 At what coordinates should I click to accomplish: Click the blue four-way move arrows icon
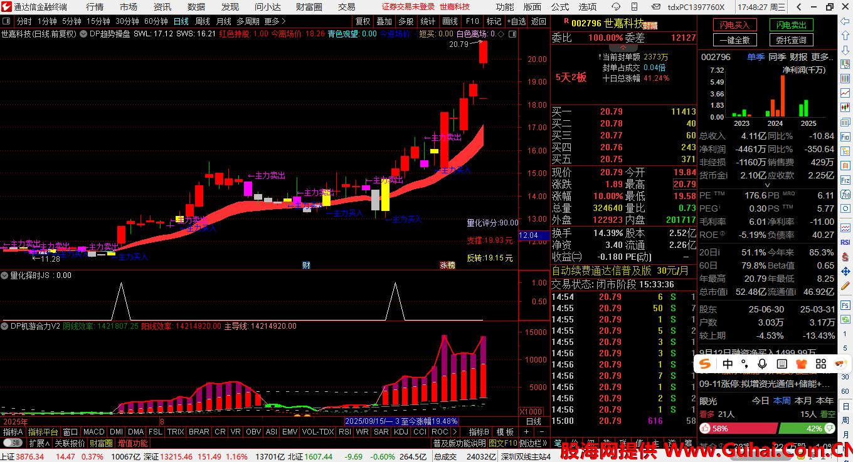click(845, 272)
